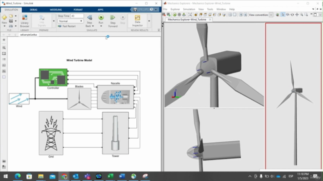Toggle Fast Restart
This screenshot has width=323, height=181.
tap(67, 26)
